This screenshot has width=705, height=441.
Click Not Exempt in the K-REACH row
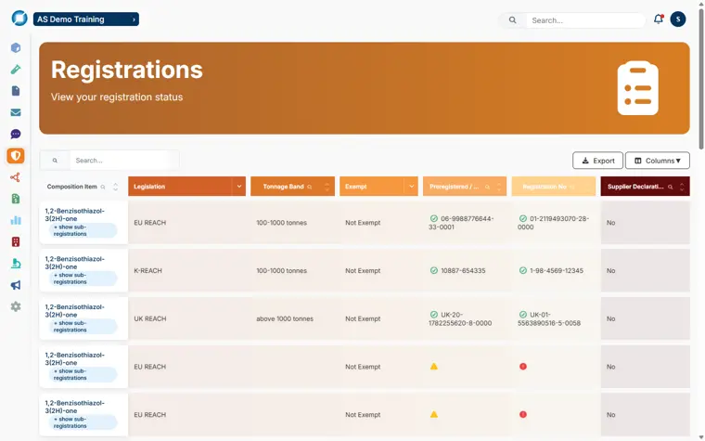tap(363, 270)
